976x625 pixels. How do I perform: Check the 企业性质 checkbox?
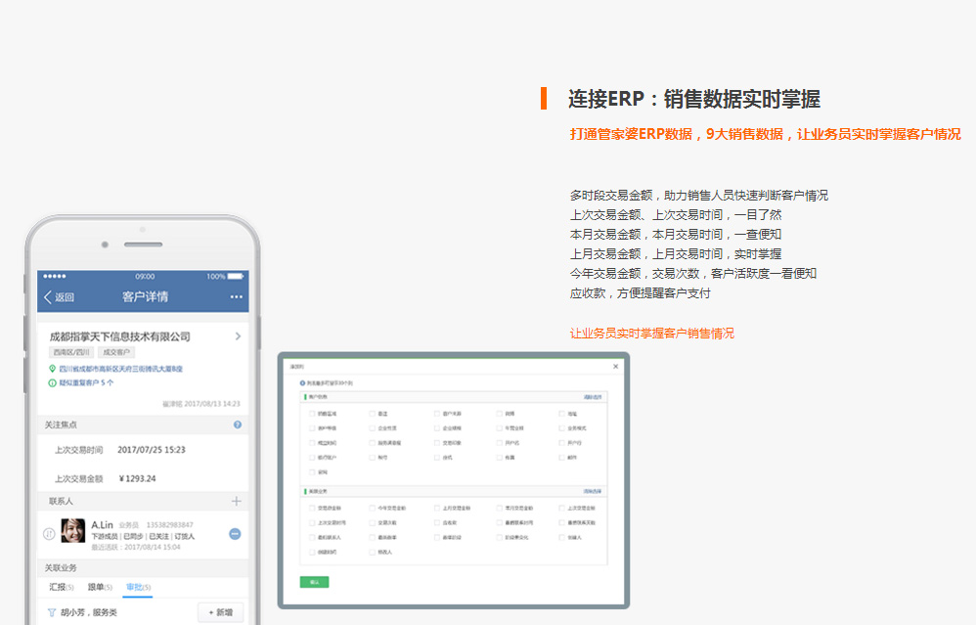coord(373,428)
